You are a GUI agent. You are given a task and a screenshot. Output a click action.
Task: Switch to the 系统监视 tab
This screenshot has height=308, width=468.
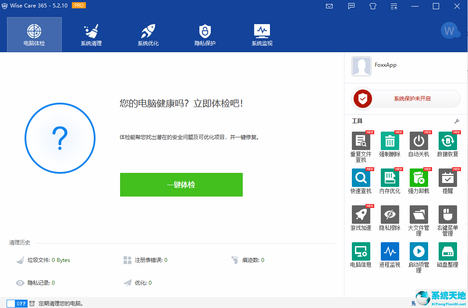pos(262,34)
